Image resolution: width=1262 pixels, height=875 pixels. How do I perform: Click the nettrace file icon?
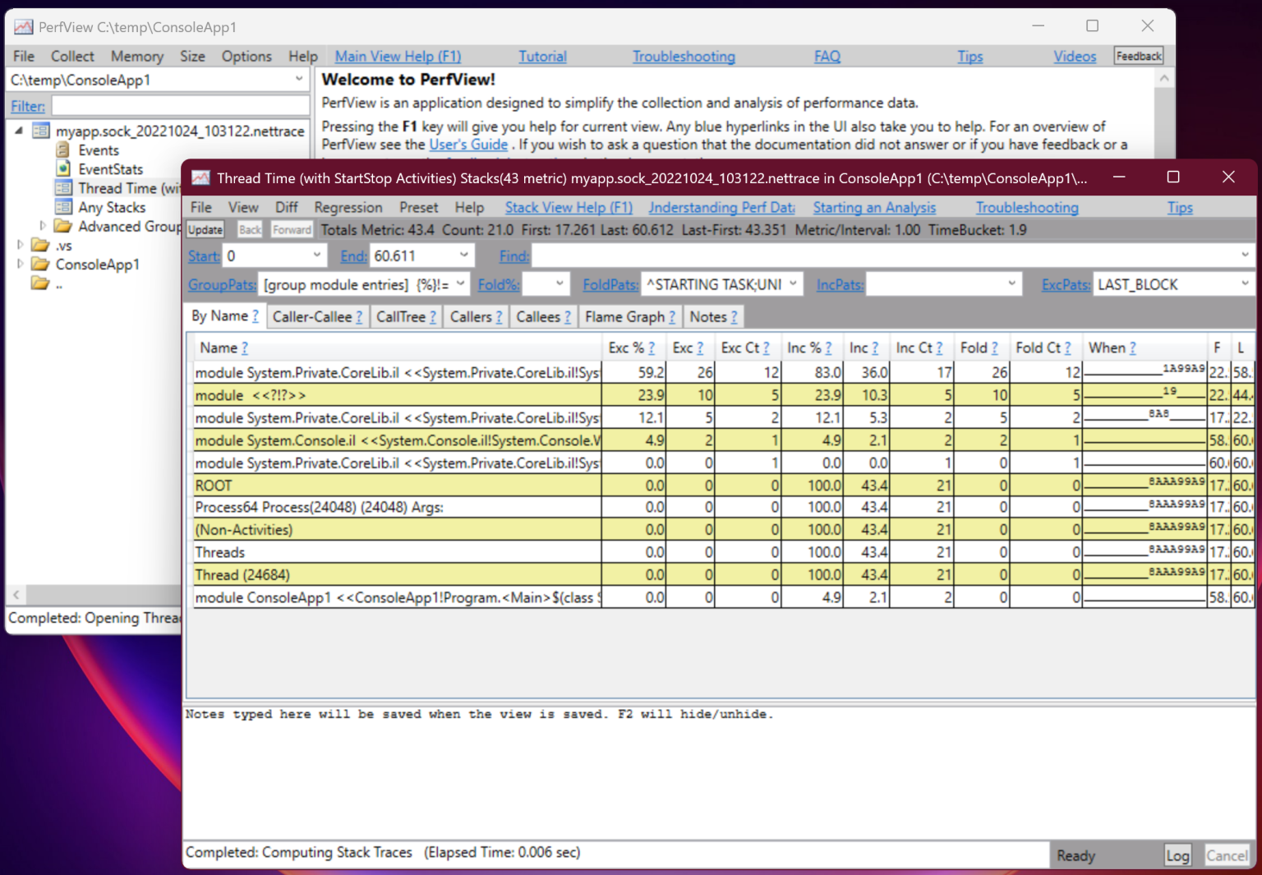point(41,131)
